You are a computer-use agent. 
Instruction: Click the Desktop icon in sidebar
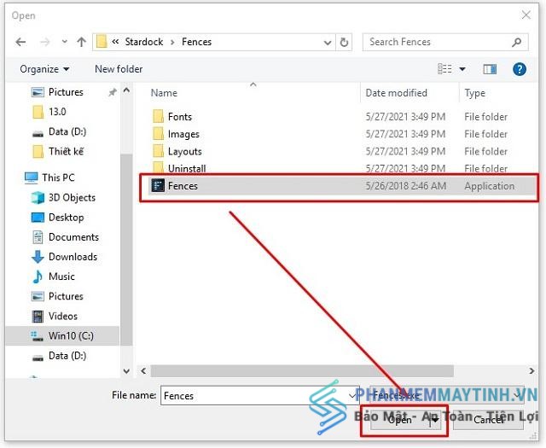pos(38,218)
